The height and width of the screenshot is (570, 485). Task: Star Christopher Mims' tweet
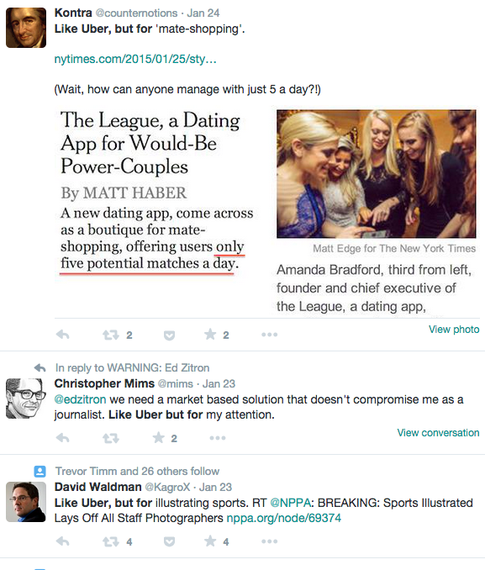point(159,437)
